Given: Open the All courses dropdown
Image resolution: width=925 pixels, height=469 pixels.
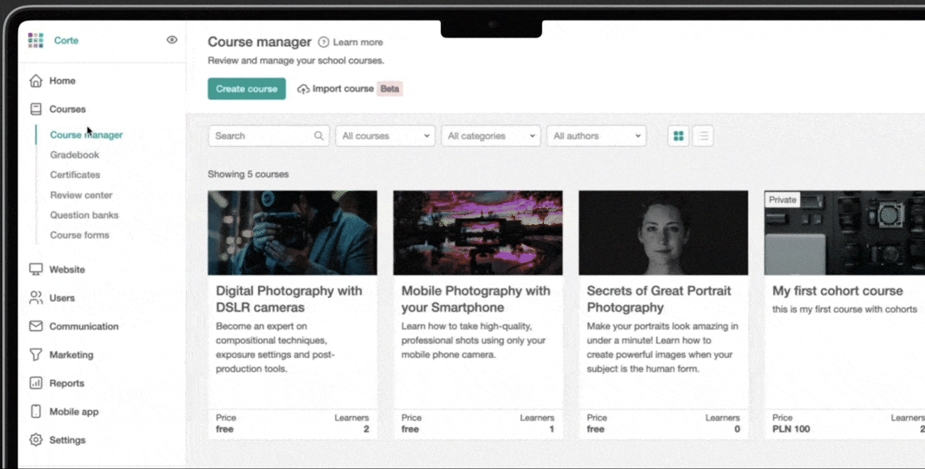Looking at the screenshot, I should [x=385, y=135].
